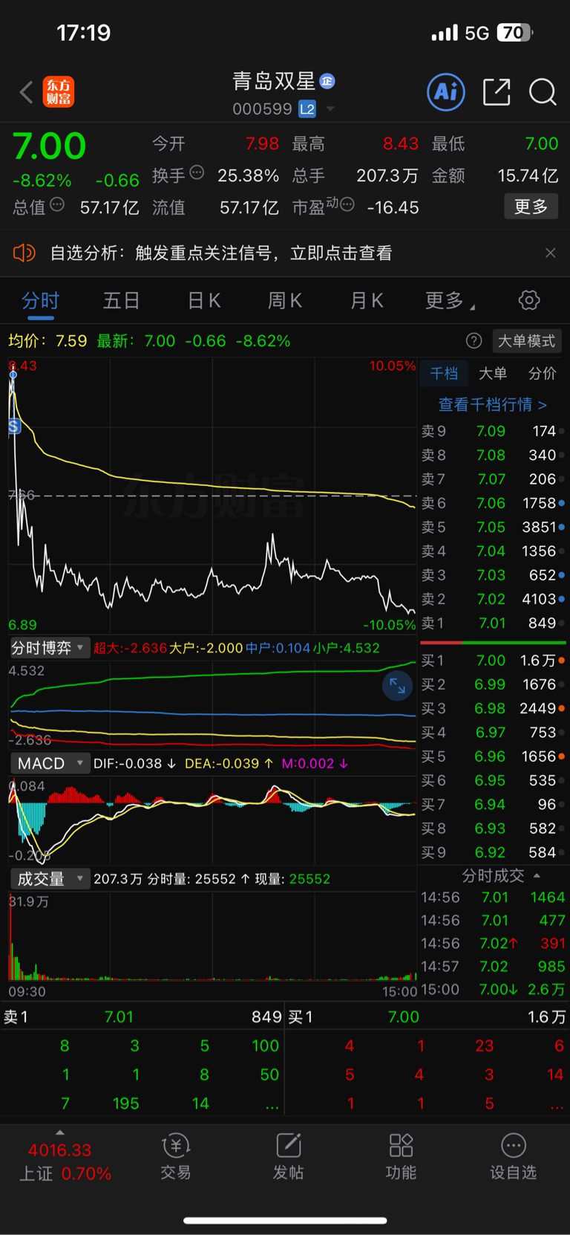Tap the 正 badge beside 青岛双星

tap(327, 80)
